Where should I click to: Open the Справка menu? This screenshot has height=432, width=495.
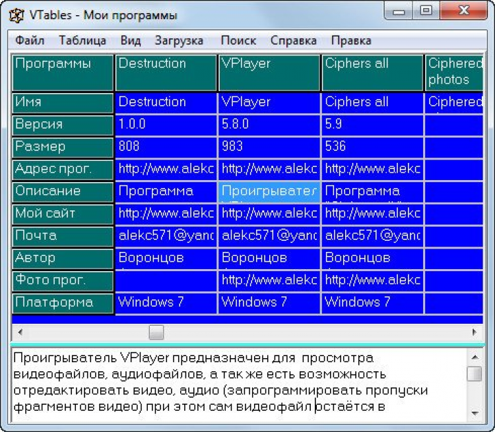click(x=293, y=40)
